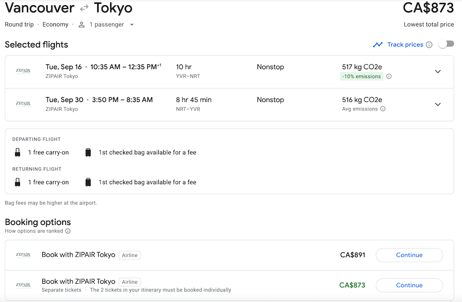Viewport: 462px width, 302px height.
Task: Click the '10 hr' duration text
Action: pyautogui.click(x=184, y=67)
